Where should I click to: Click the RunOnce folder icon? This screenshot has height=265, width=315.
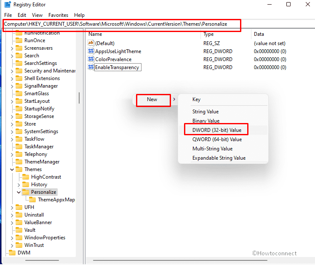[x=19, y=40]
